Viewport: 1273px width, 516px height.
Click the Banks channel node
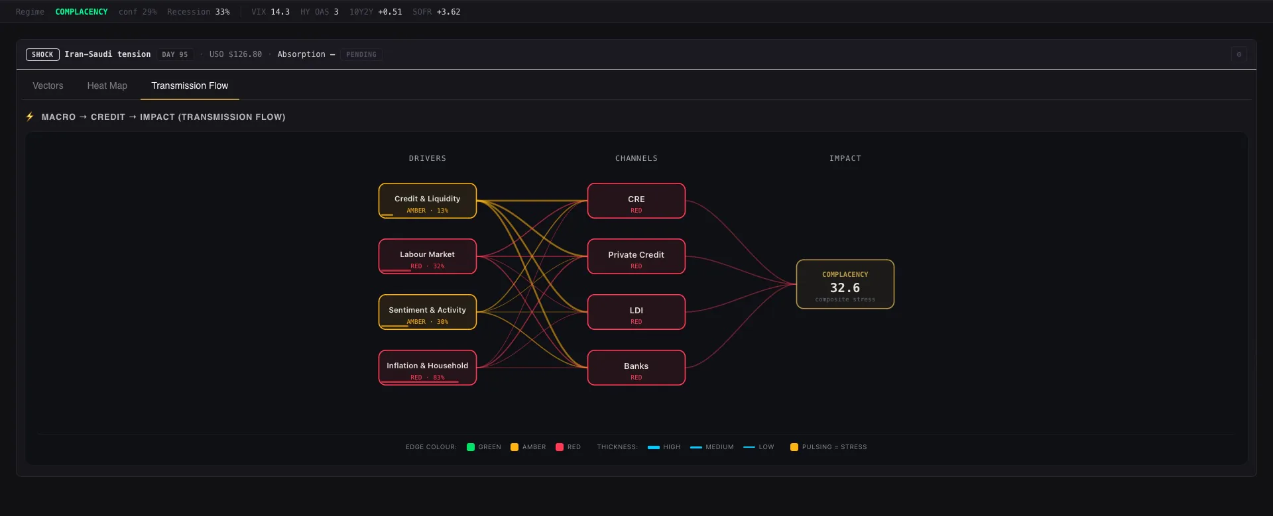click(636, 368)
